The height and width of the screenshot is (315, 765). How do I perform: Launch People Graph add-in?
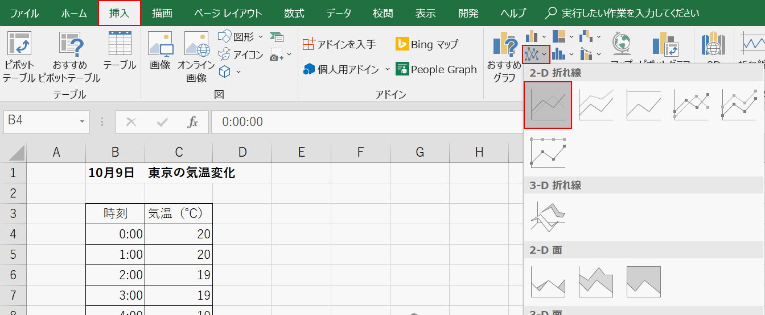(x=437, y=69)
